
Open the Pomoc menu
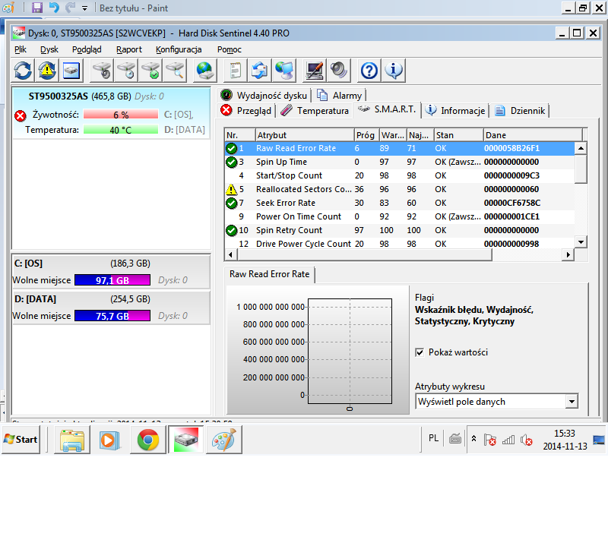click(x=230, y=49)
